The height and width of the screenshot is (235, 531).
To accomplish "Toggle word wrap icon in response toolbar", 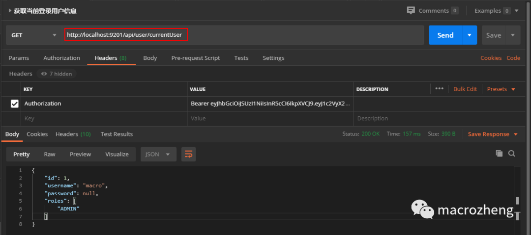I will (189, 154).
